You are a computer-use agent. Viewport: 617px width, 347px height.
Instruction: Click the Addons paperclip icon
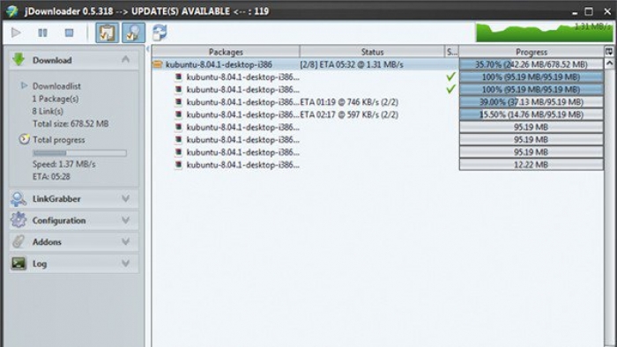tap(19, 241)
